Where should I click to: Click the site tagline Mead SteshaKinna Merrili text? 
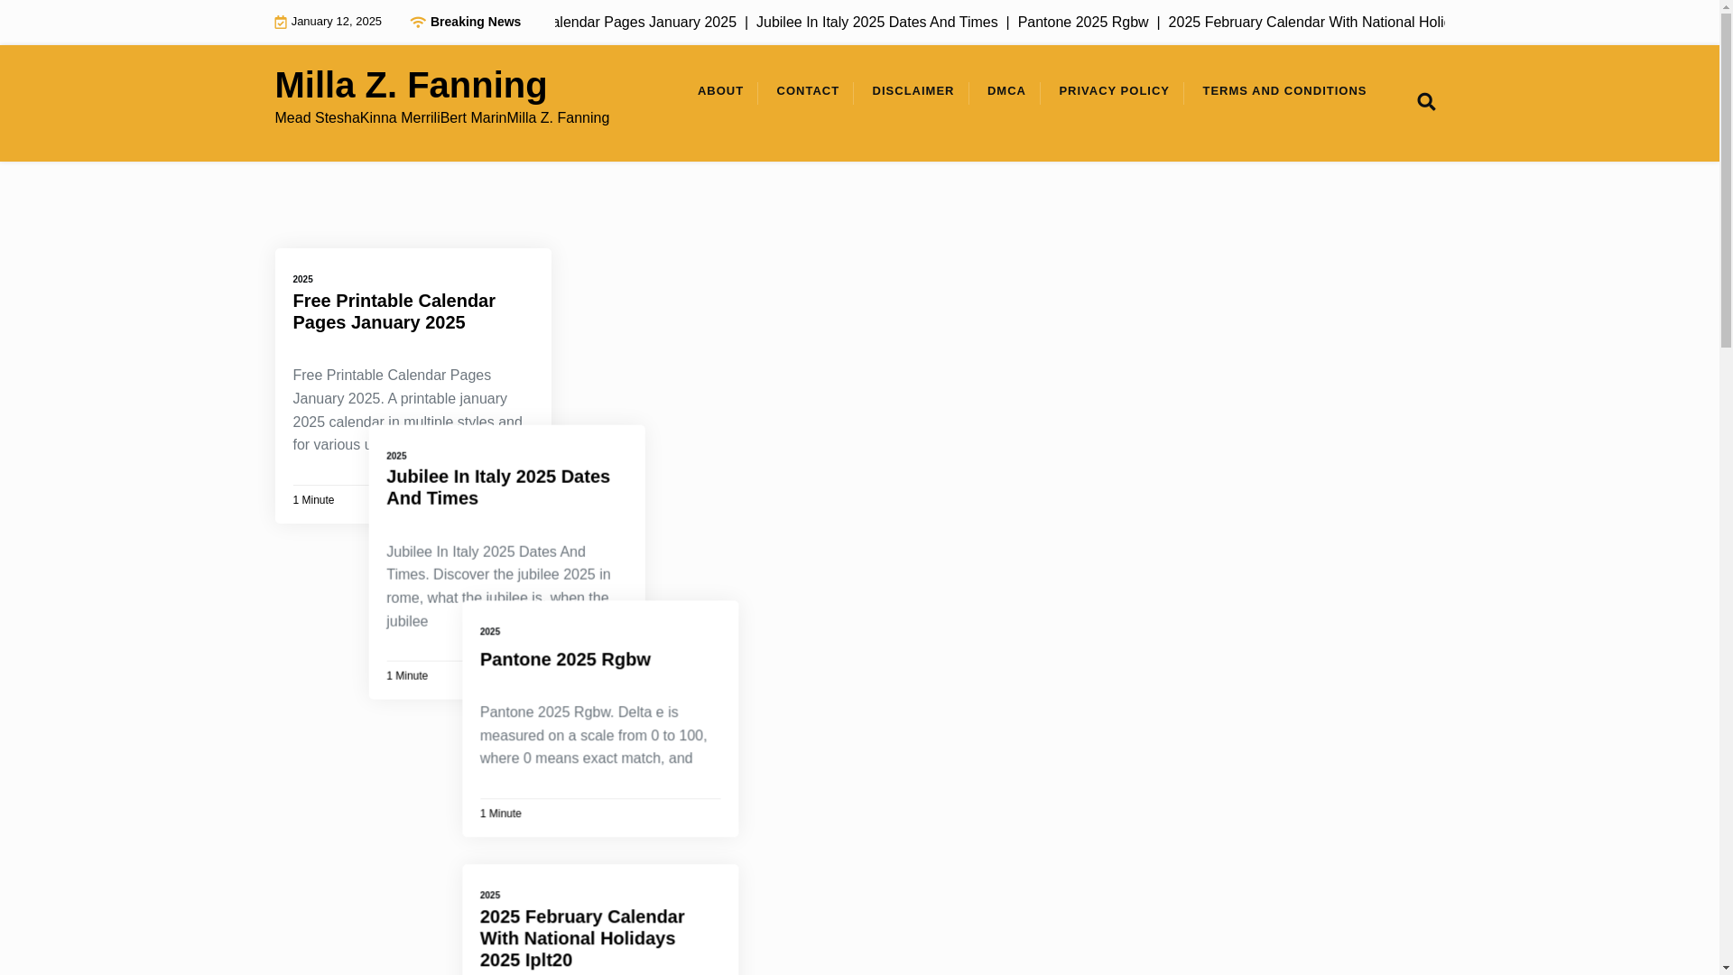pyautogui.click(x=441, y=118)
